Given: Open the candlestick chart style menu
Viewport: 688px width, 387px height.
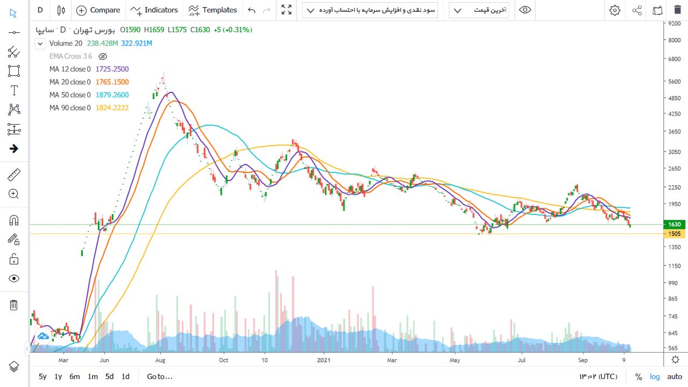Looking at the screenshot, I should 61,10.
